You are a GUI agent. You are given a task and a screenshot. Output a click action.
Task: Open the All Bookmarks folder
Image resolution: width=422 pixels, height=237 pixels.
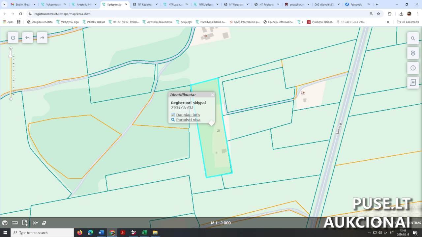pos(408,22)
